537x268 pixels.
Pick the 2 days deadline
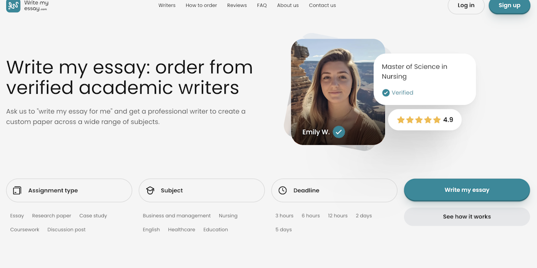click(364, 216)
